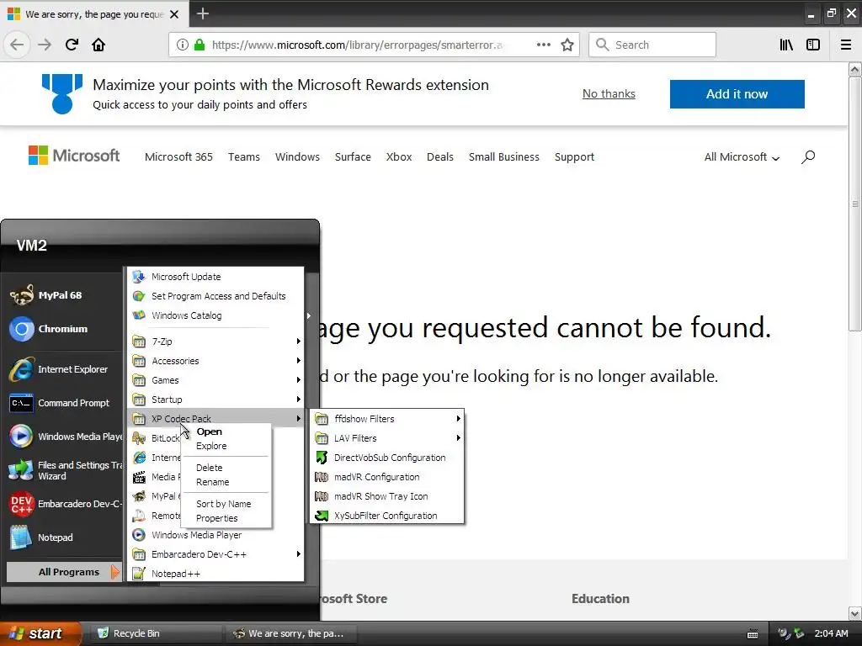Click the browser Forward arrow button
The width and height of the screenshot is (862, 646).
(45, 45)
